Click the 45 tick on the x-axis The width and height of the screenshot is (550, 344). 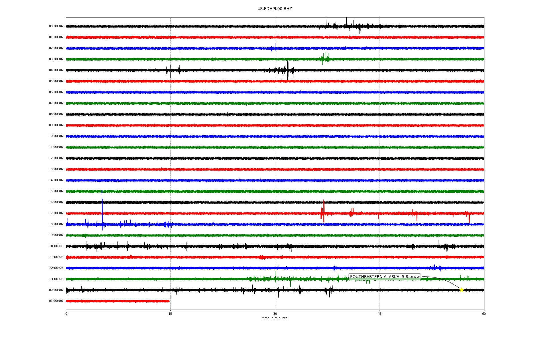(380, 314)
